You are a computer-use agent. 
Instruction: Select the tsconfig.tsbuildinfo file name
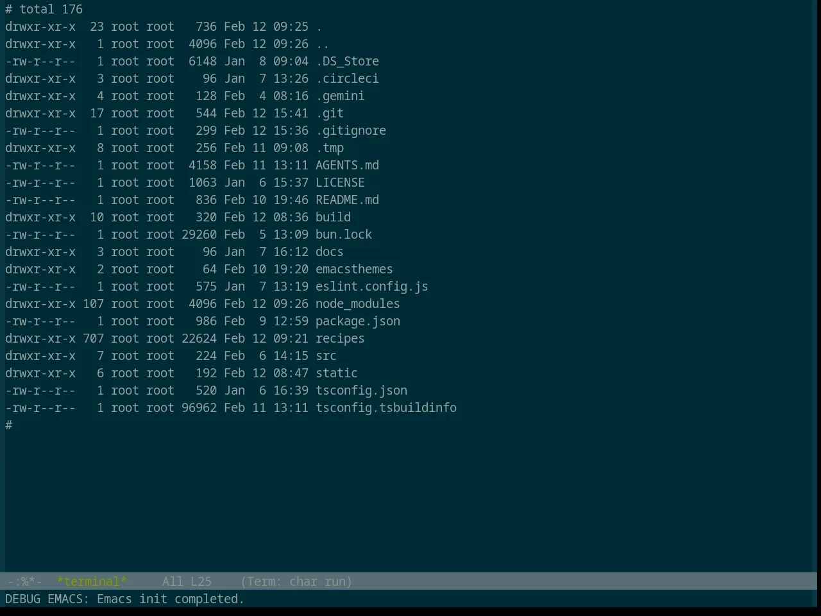[x=386, y=408]
